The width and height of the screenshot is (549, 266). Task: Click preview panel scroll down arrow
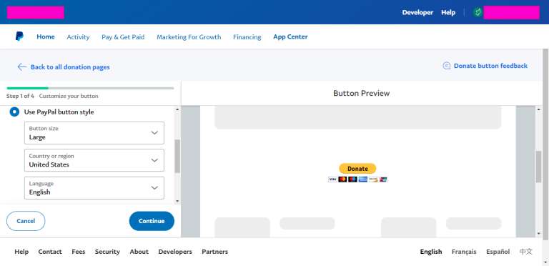[x=538, y=233]
